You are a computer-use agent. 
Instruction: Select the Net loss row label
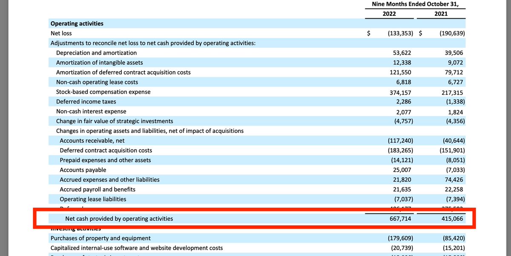coord(61,33)
